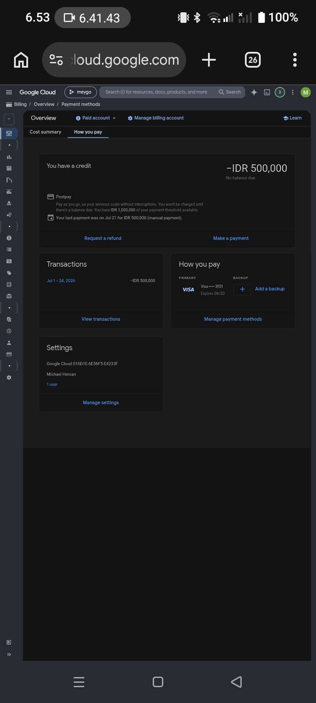
Task: Click the Visa •••• 3951 primary card
Action: point(203,290)
